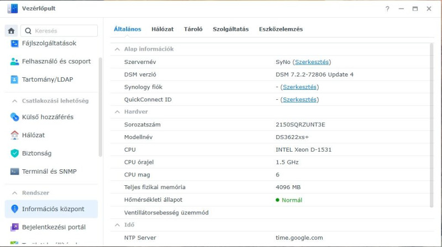Switch to the Általános tab
Image resolution: width=442 pixels, height=247 pixels.
click(x=128, y=29)
